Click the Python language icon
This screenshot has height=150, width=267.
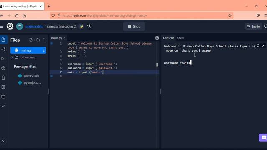pos(81,26)
